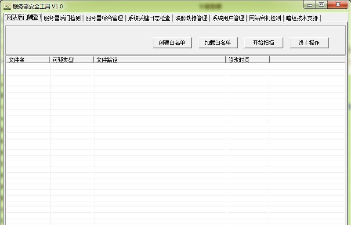The height and width of the screenshot is (225, 351).
Task: Click the app icon in title bar
Action: (7, 6)
